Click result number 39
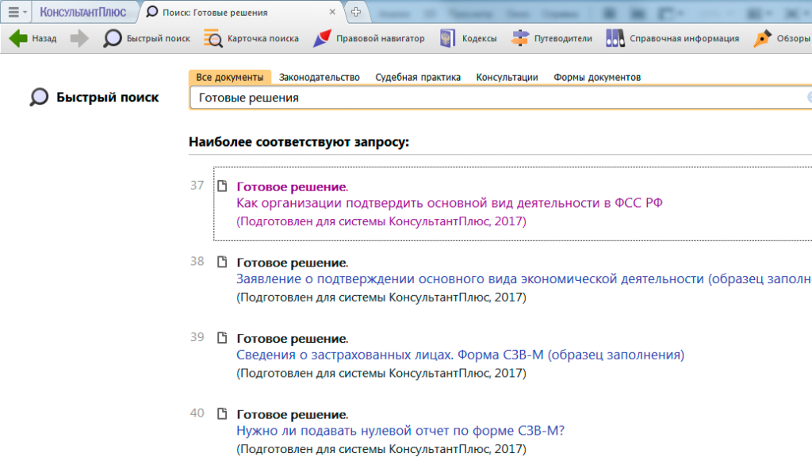Image resolution: width=812 pixels, height=457 pixels. (197, 337)
